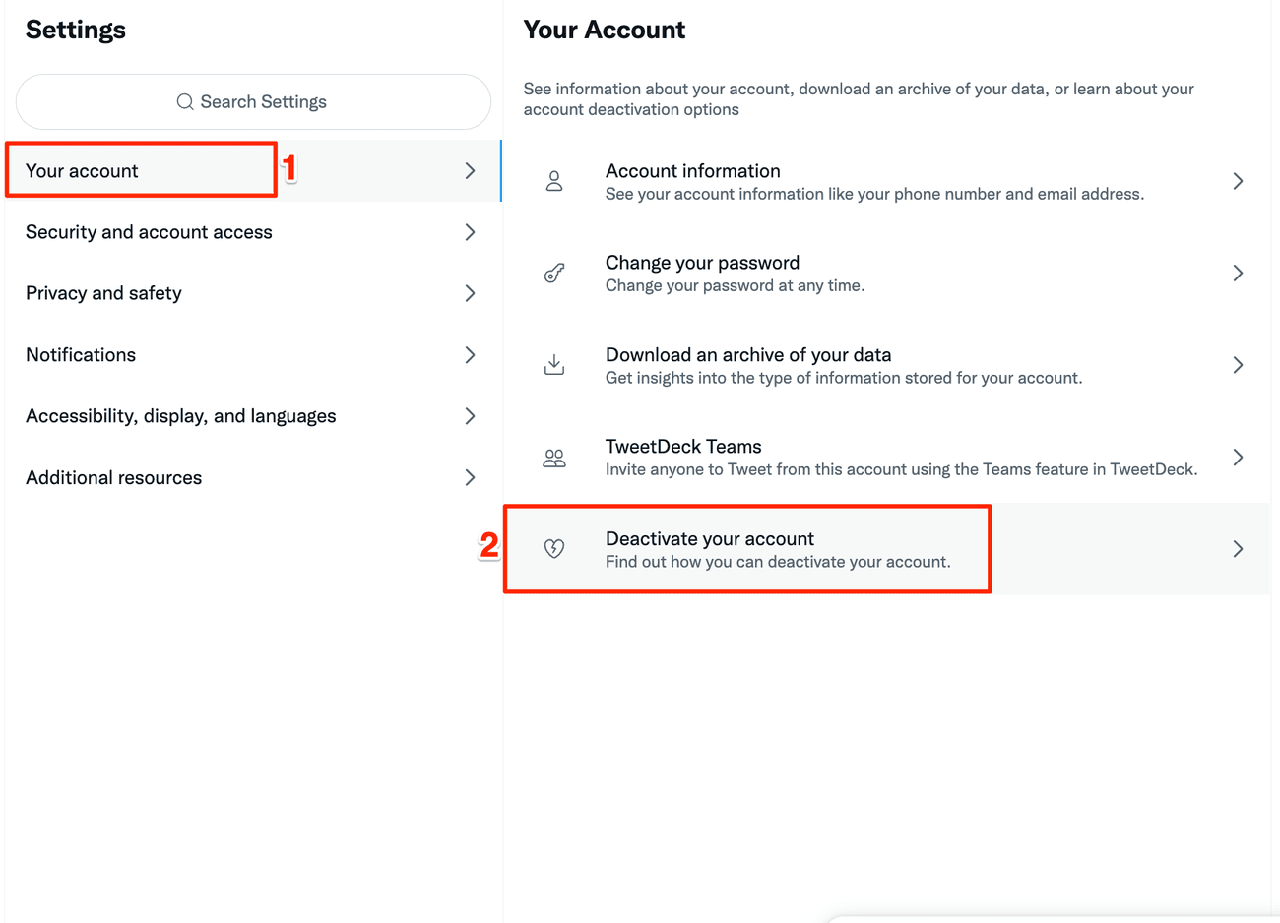Open the Account information chevron arrow
This screenshot has width=1280, height=923.
tap(1238, 181)
